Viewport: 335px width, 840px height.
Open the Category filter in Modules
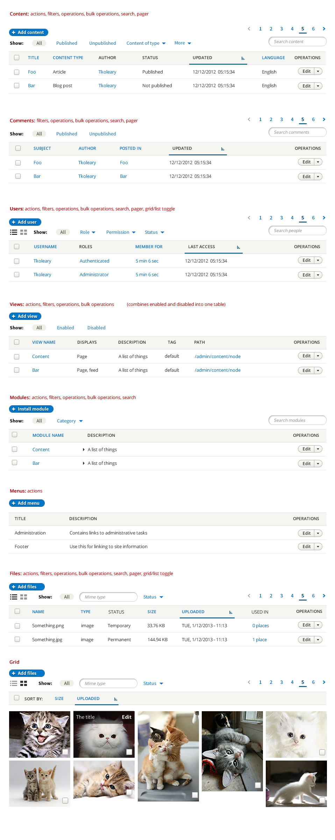[70, 421]
